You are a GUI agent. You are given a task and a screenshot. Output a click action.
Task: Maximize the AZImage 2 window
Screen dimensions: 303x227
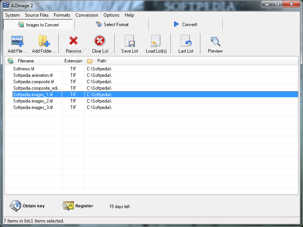(x=277, y=4)
